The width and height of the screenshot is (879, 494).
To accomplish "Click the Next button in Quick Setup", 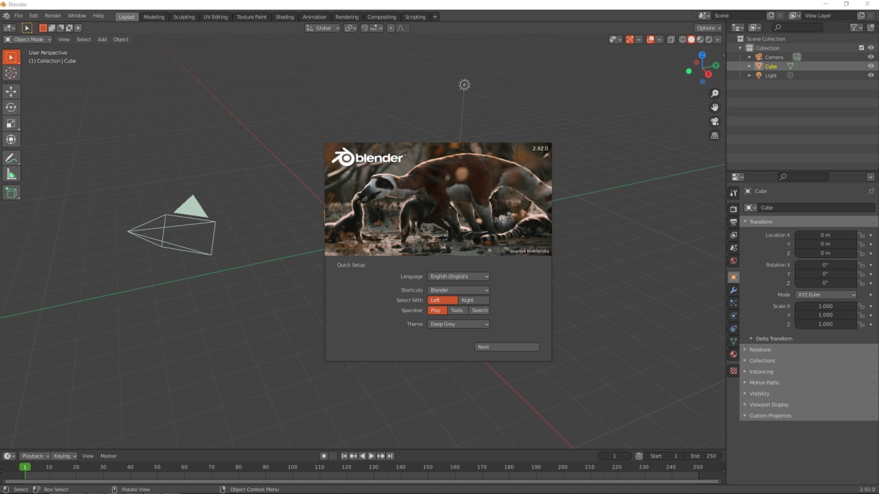I will point(507,346).
